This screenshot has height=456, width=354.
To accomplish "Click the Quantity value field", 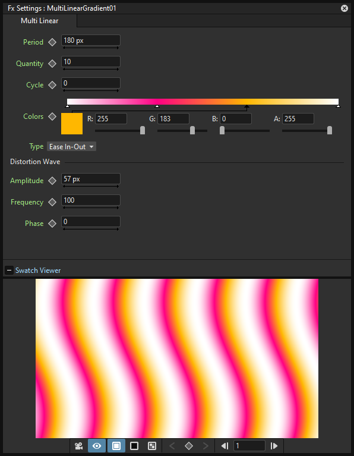I will (x=91, y=62).
